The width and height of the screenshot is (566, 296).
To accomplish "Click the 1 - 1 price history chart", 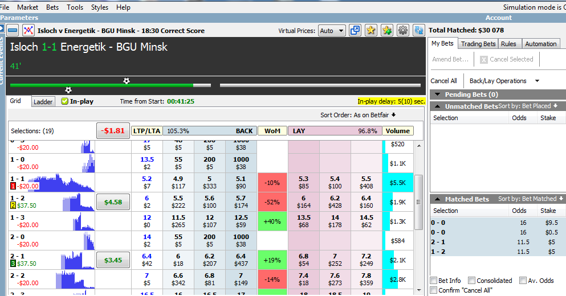I will 62,182.
